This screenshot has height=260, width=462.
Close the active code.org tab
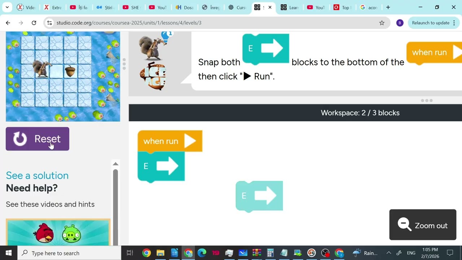(270, 7)
